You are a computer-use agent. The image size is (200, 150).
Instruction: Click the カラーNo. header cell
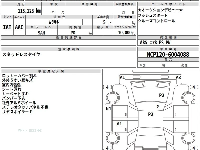[x=41, y=27]
